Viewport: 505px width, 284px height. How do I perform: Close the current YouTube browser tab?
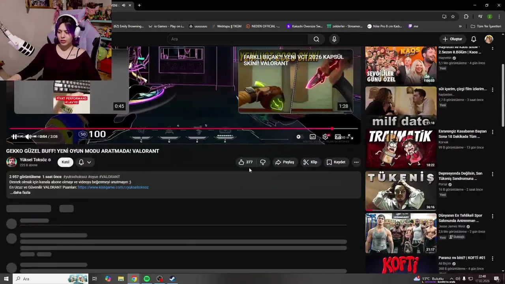(129, 5)
